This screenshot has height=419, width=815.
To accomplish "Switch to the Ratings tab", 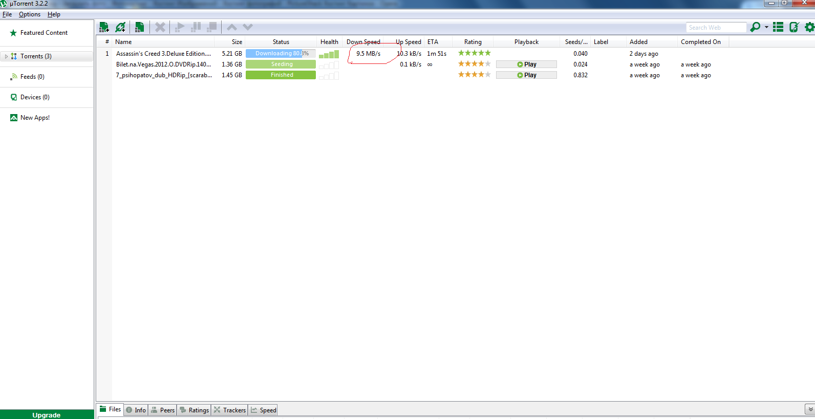I will (194, 410).
